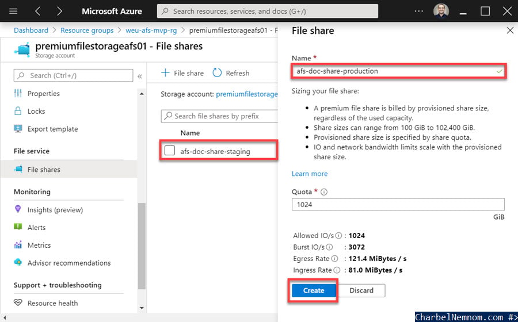This screenshot has height=322, width=518.
Task: Navigate to Dashboard breadcrumb
Action: tap(31, 30)
